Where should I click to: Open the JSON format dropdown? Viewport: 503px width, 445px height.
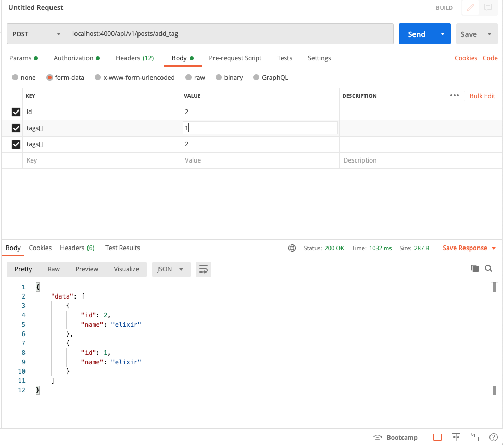pyautogui.click(x=171, y=269)
